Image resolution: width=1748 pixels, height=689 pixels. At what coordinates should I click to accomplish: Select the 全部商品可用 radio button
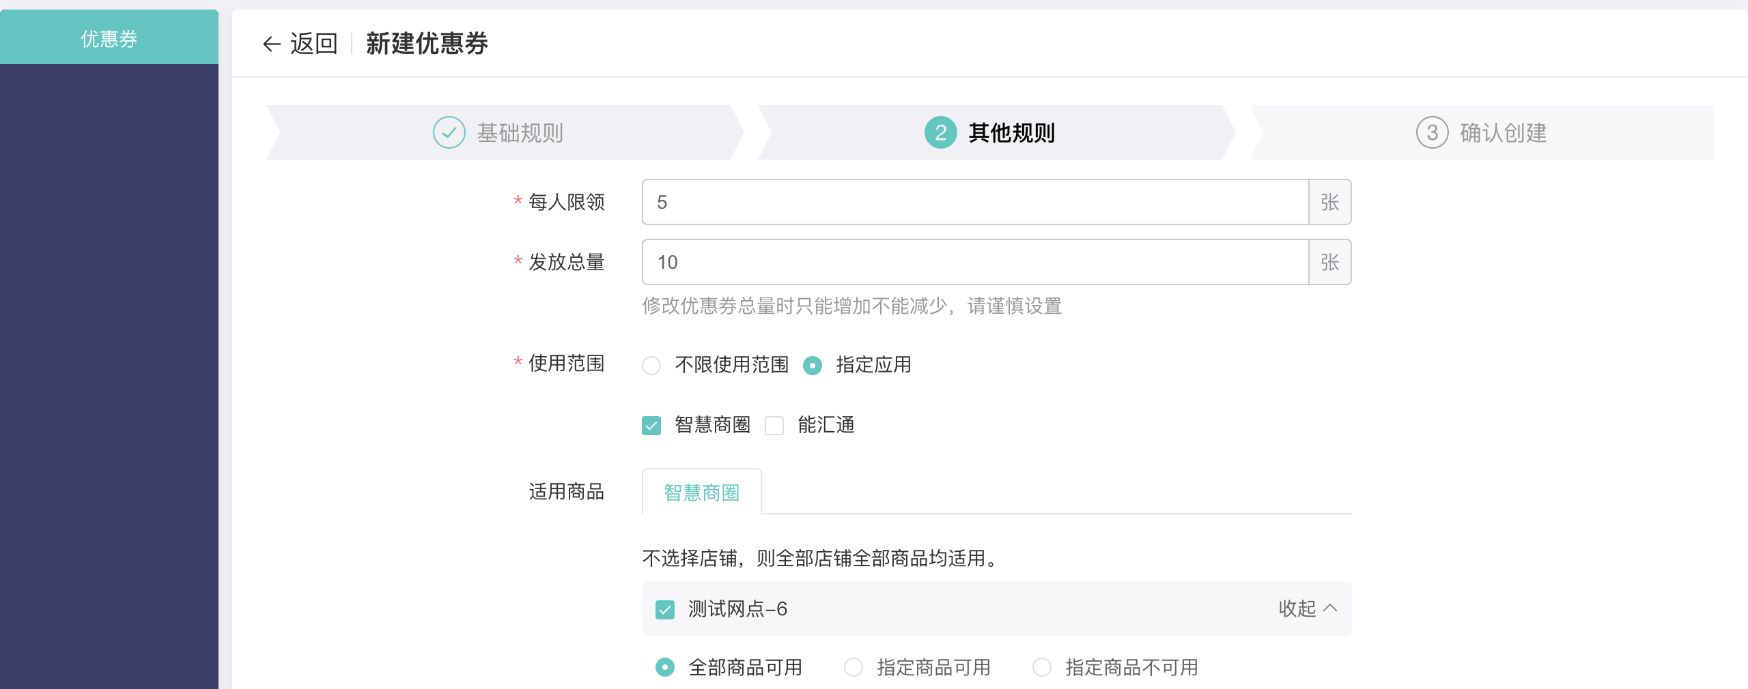coord(665,667)
